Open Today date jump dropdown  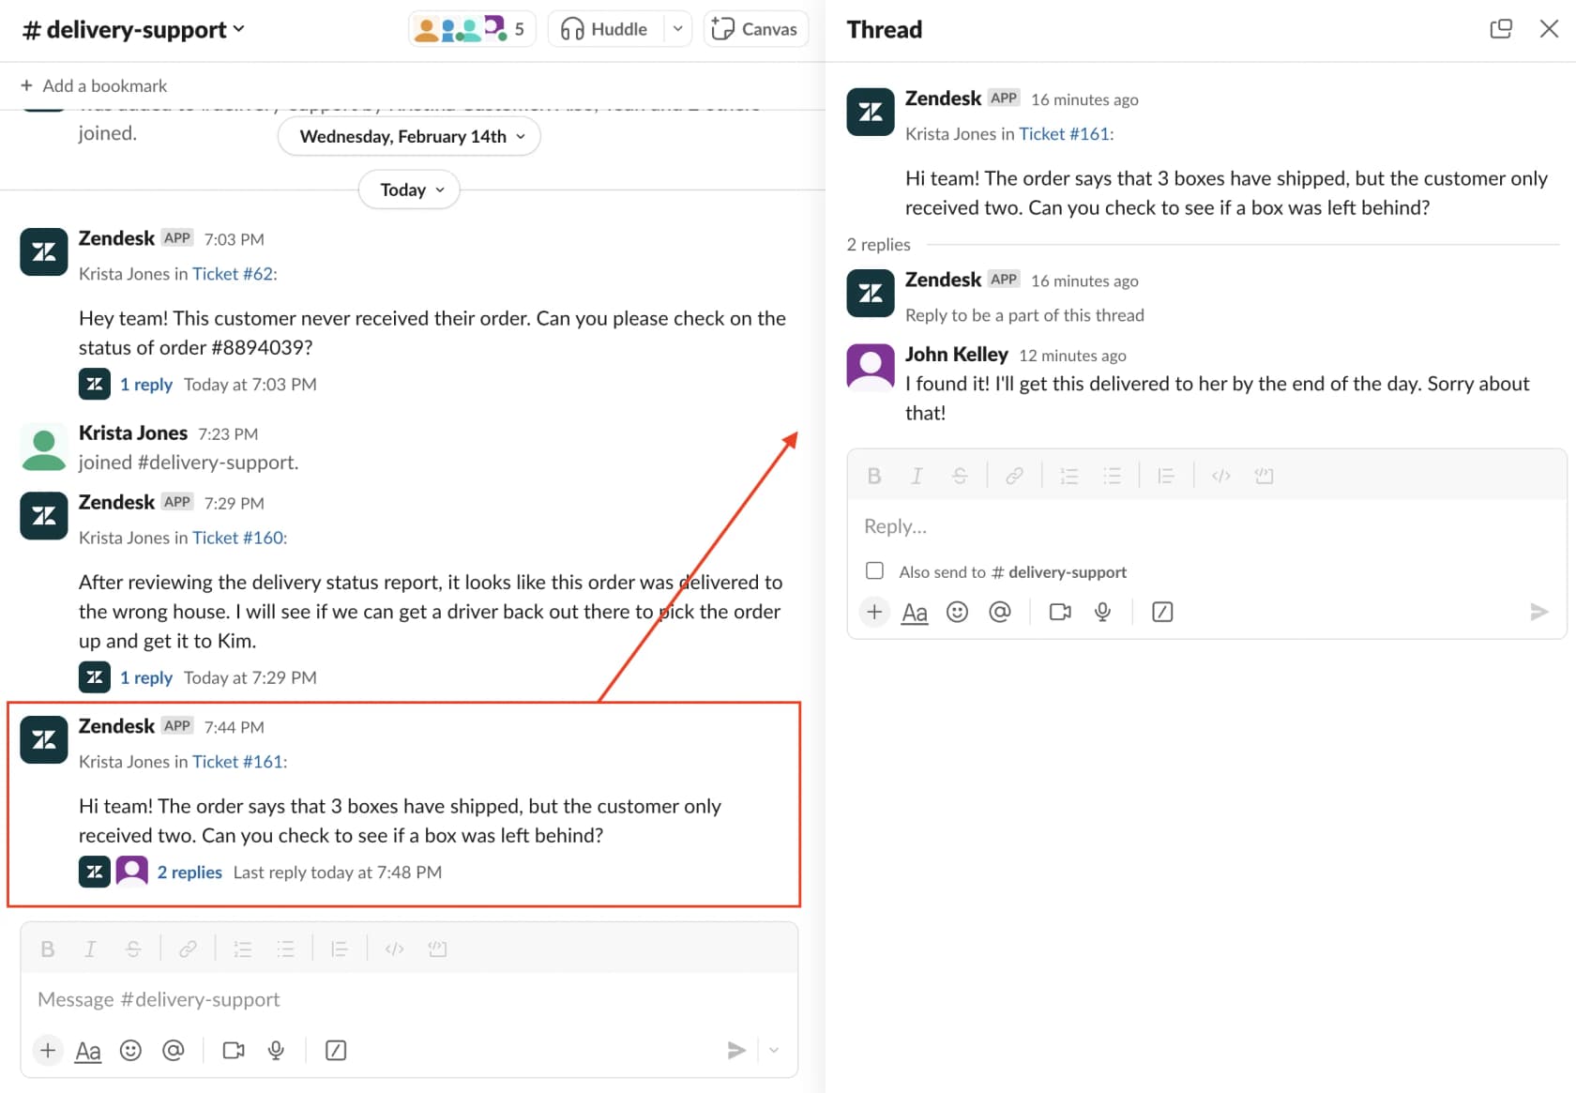pyautogui.click(x=410, y=190)
